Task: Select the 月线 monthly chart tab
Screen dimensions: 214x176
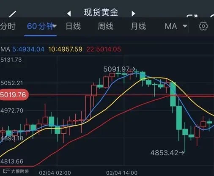Action: [x=138, y=26]
